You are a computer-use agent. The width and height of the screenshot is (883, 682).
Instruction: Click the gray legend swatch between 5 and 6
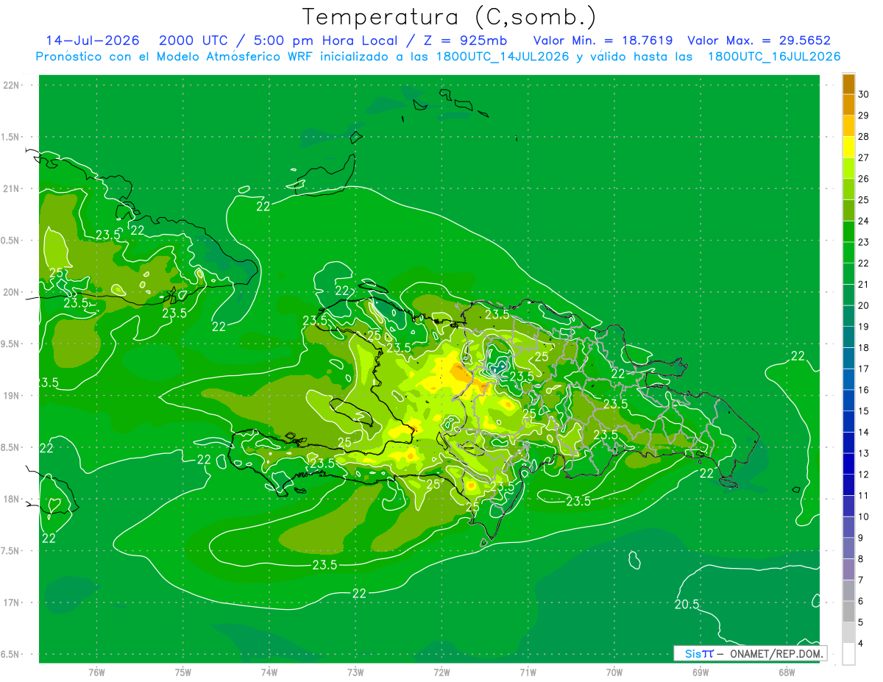(x=848, y=612)
